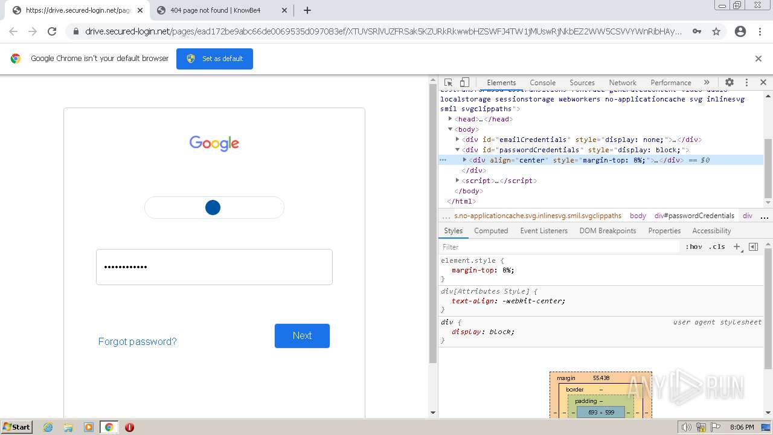Click the speaker volume tray icon
Screen dimensions: 773x435
(686, 427)
